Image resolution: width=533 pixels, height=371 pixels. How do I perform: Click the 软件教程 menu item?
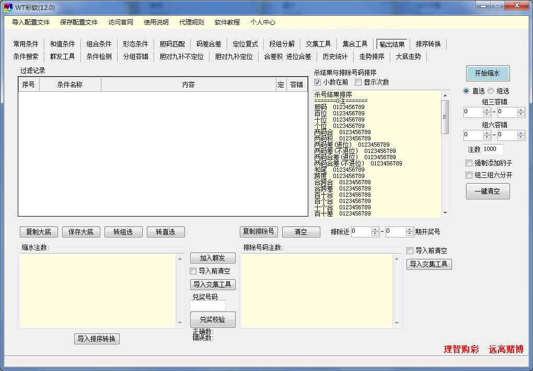[x=227, y=22]
